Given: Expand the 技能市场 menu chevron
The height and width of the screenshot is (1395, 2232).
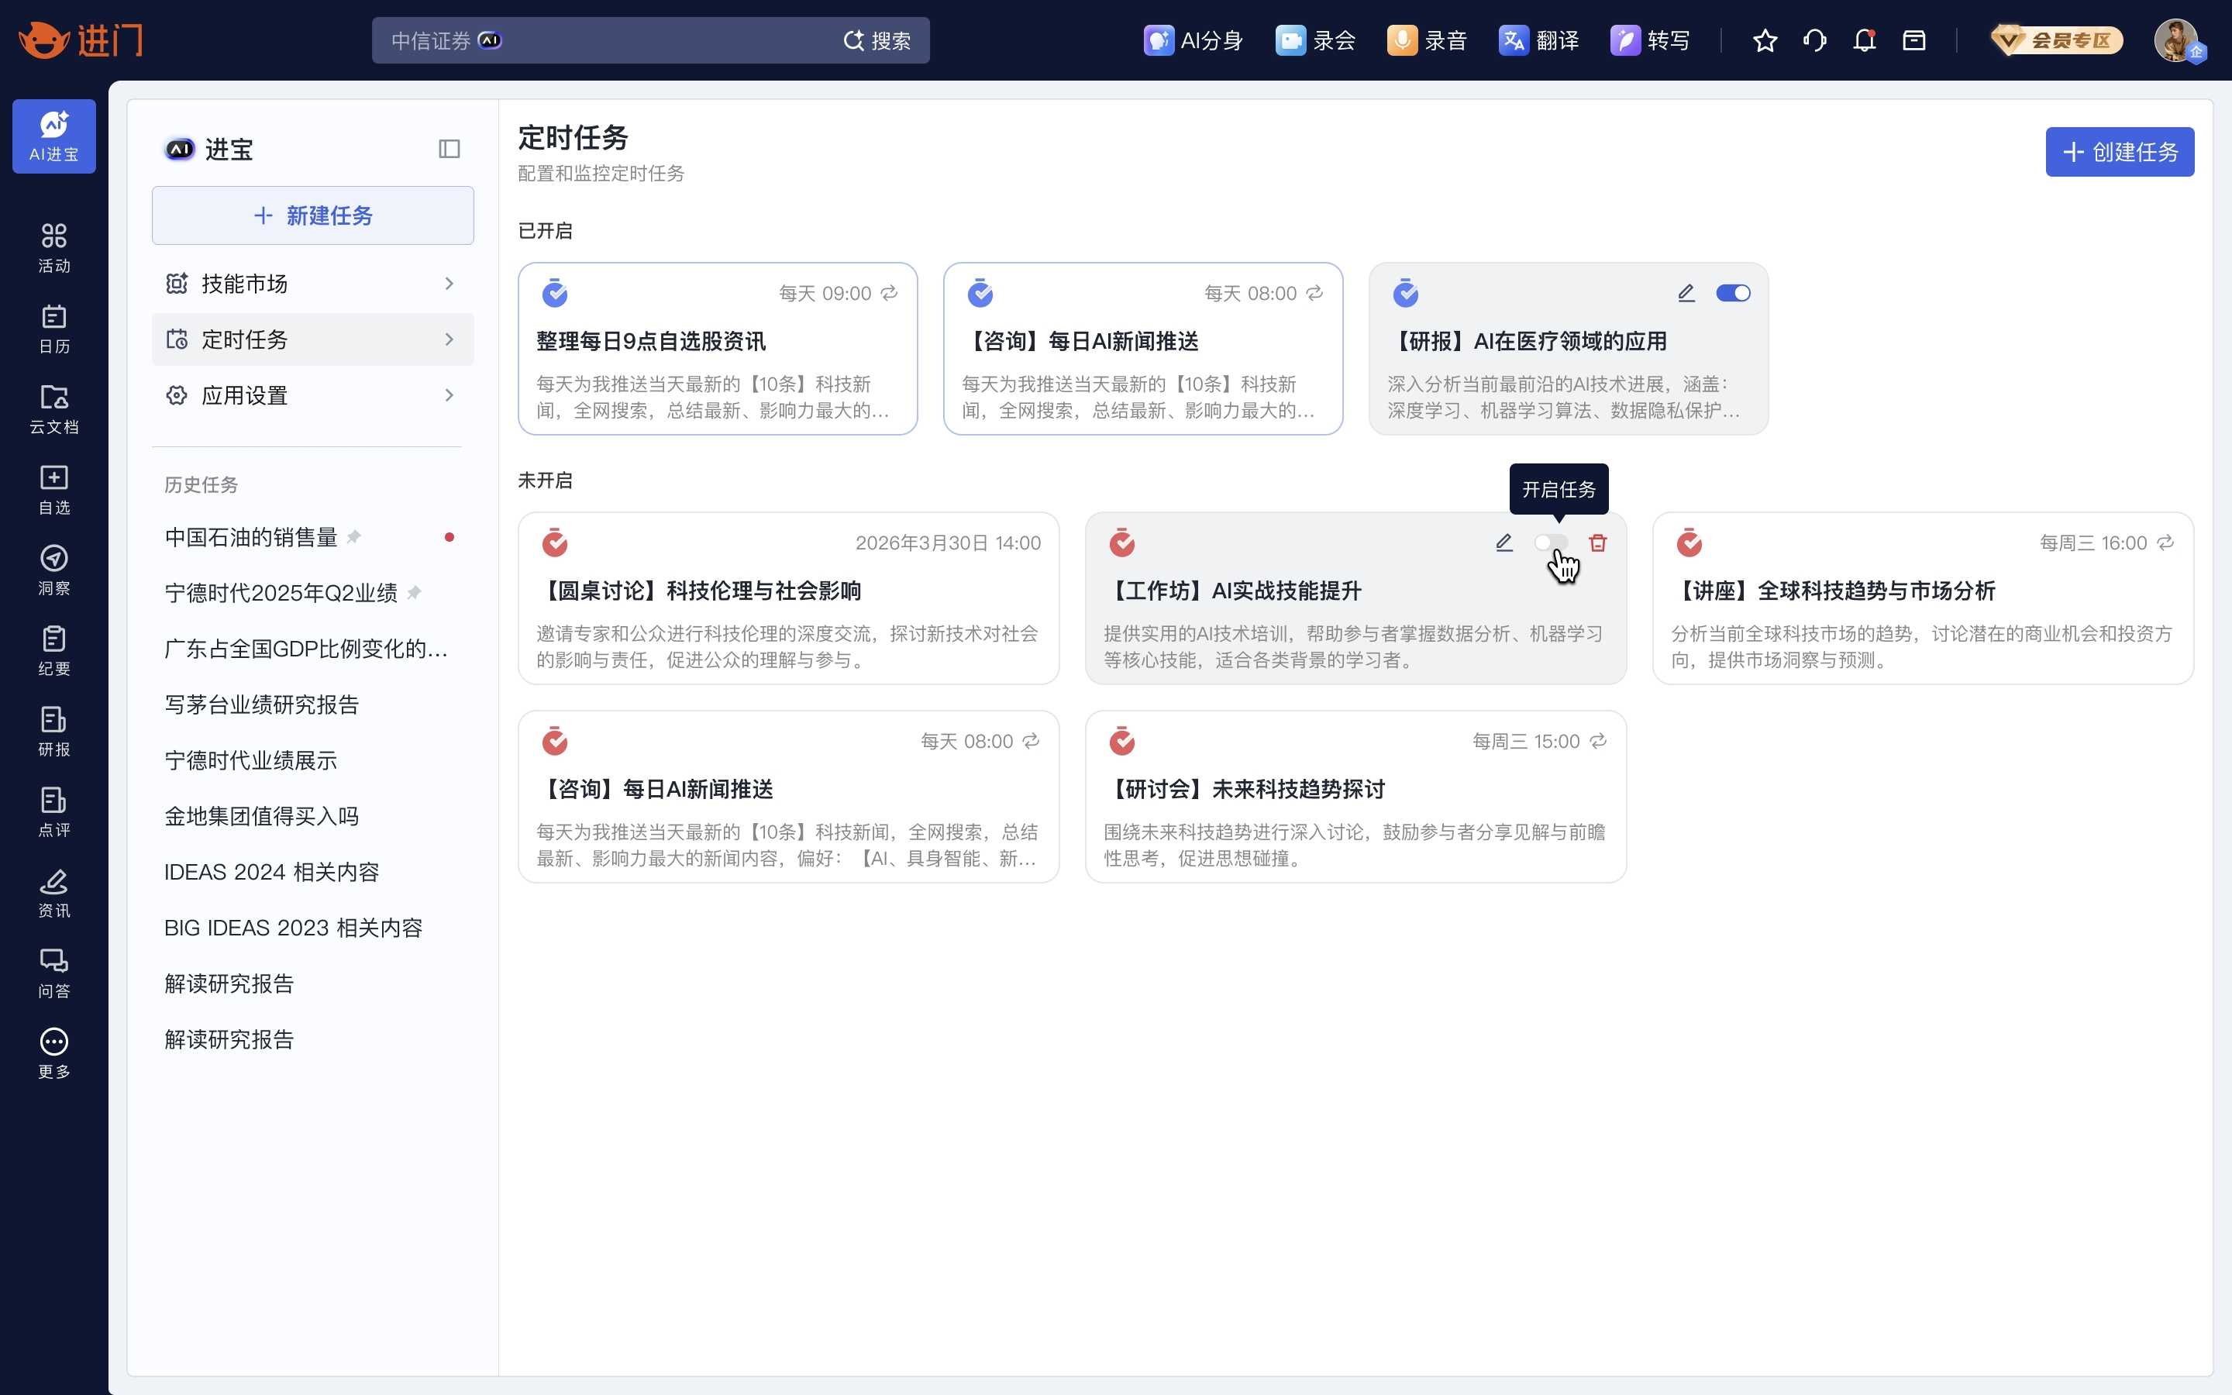Looking at the screenshot, I should [449, 283].
